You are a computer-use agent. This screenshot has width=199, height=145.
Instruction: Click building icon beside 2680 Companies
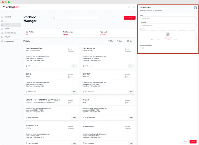(x=27, y=66)
